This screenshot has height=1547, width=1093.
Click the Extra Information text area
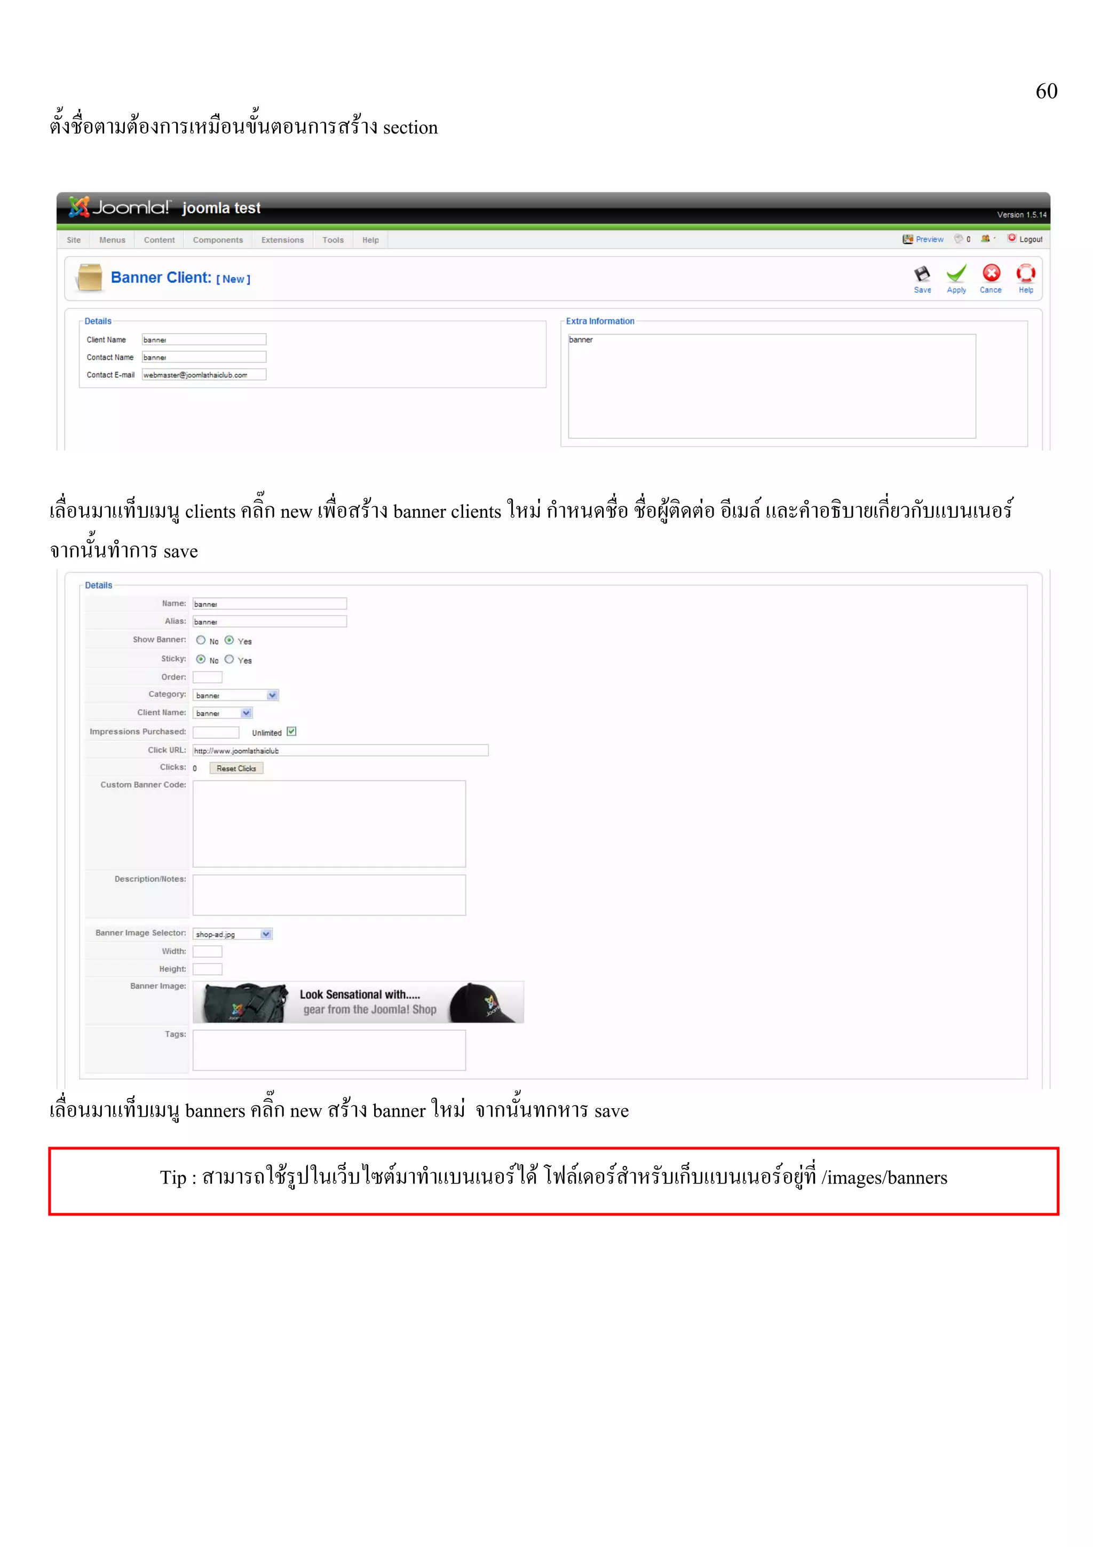pos(772,386)
